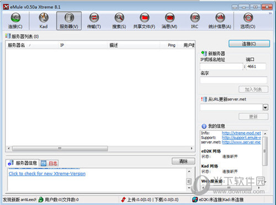The image size is (276, 205).
Task: Click server list scrollbar right arrow
Action: pos(192,148)
